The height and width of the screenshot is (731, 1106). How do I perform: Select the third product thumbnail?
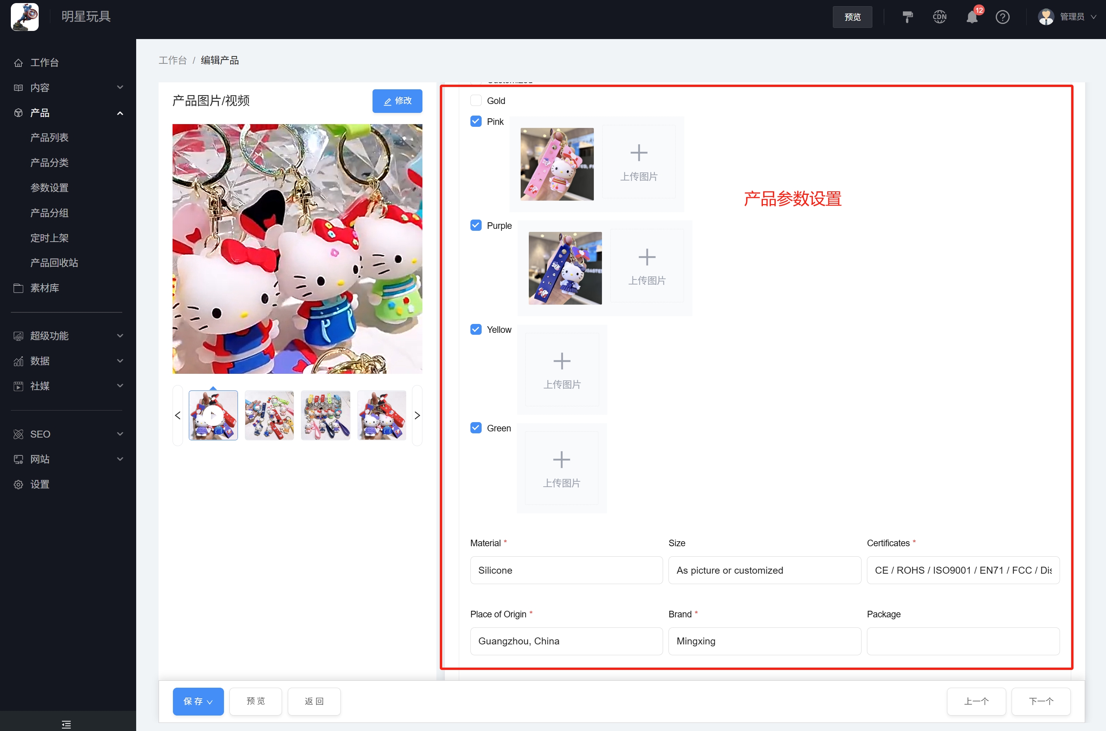point(326,416)
